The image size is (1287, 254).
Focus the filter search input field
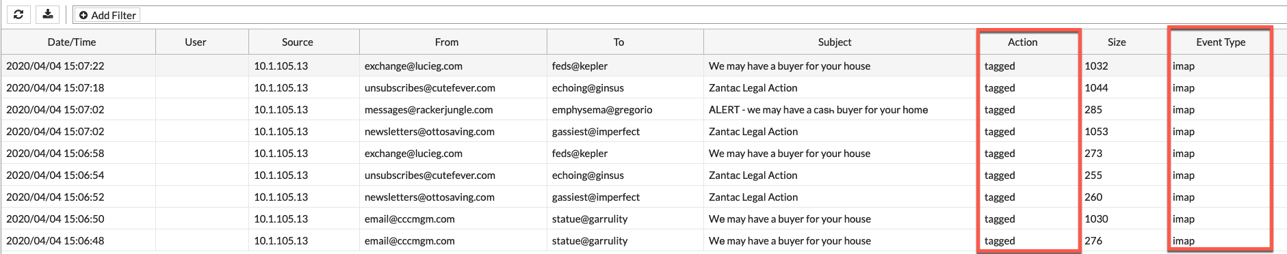(712, 15)
